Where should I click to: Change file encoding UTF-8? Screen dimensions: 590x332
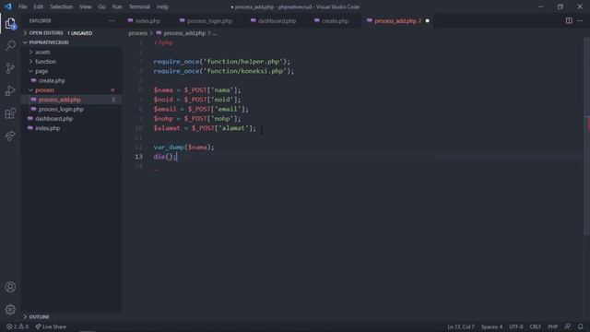pos(516,326)
